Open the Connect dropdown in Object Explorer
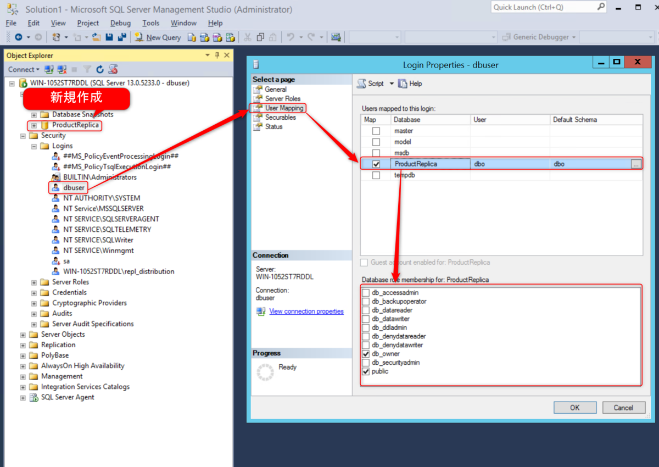Viewport: 659px width, 467px height. point(24,69)
